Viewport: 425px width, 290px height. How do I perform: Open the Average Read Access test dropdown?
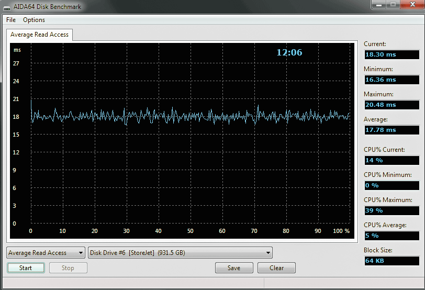(46, 253)
